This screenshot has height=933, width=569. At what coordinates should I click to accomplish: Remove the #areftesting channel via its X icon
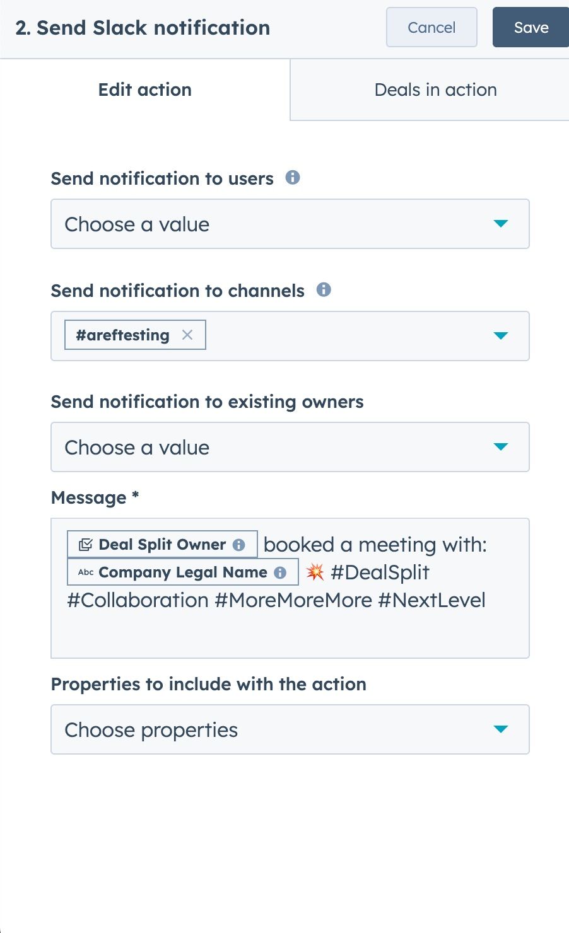[x=187, y=335]
